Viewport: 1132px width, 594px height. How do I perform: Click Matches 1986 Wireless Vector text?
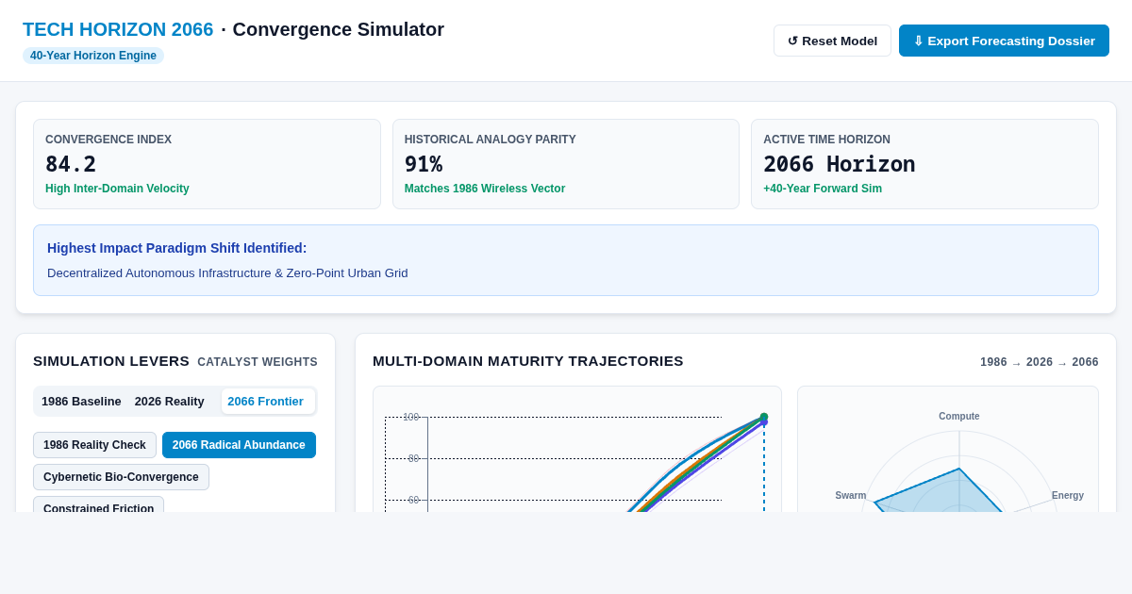click(x=485, y=189)
